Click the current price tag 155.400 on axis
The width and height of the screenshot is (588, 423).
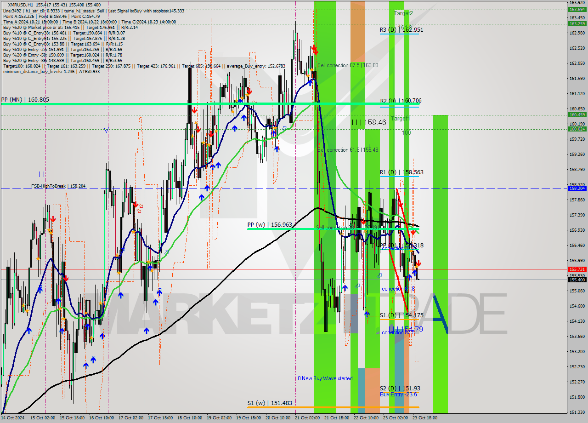[x=577, y=280]
